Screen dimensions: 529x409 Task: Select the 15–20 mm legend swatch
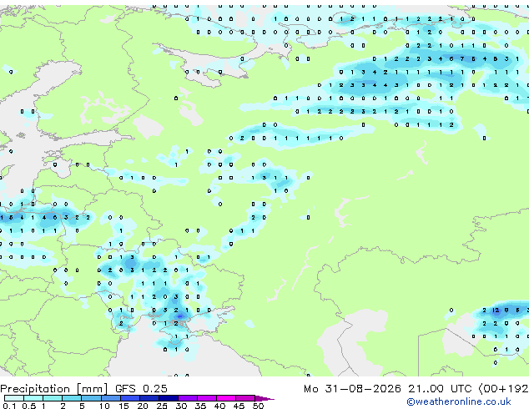click(x=130, y=398)
